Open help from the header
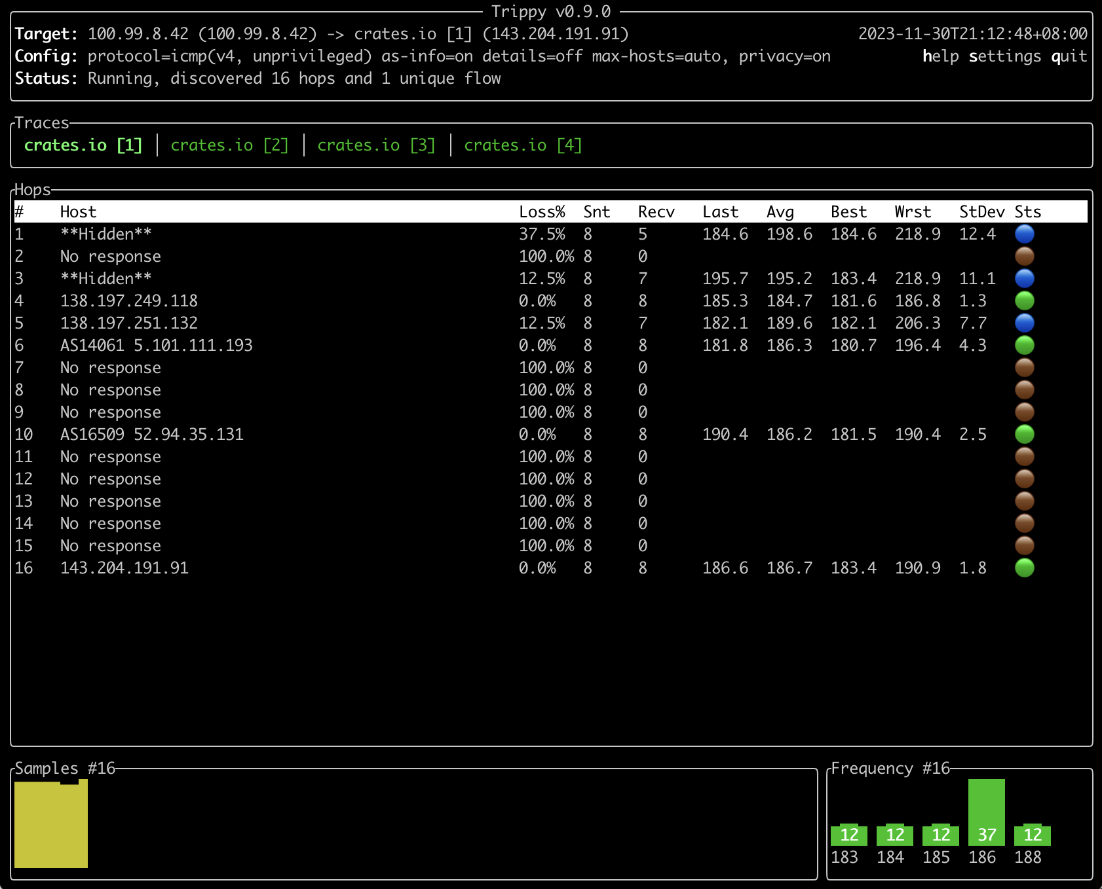Image resolution: width=1102 pixels, height=889 pixels. [x=941, y=56]
